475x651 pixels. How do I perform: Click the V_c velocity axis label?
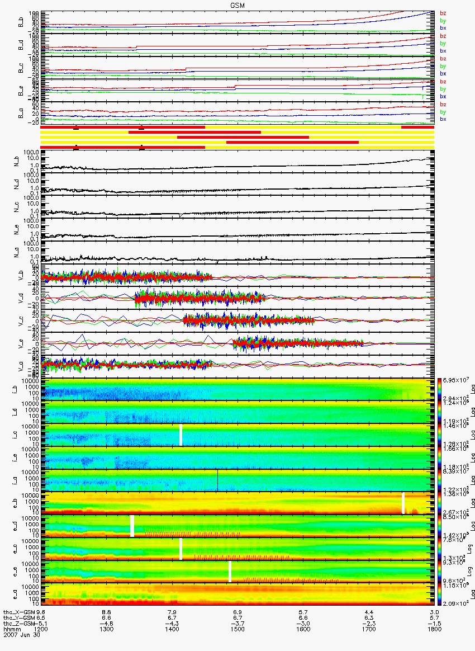(x=21, y=322)
